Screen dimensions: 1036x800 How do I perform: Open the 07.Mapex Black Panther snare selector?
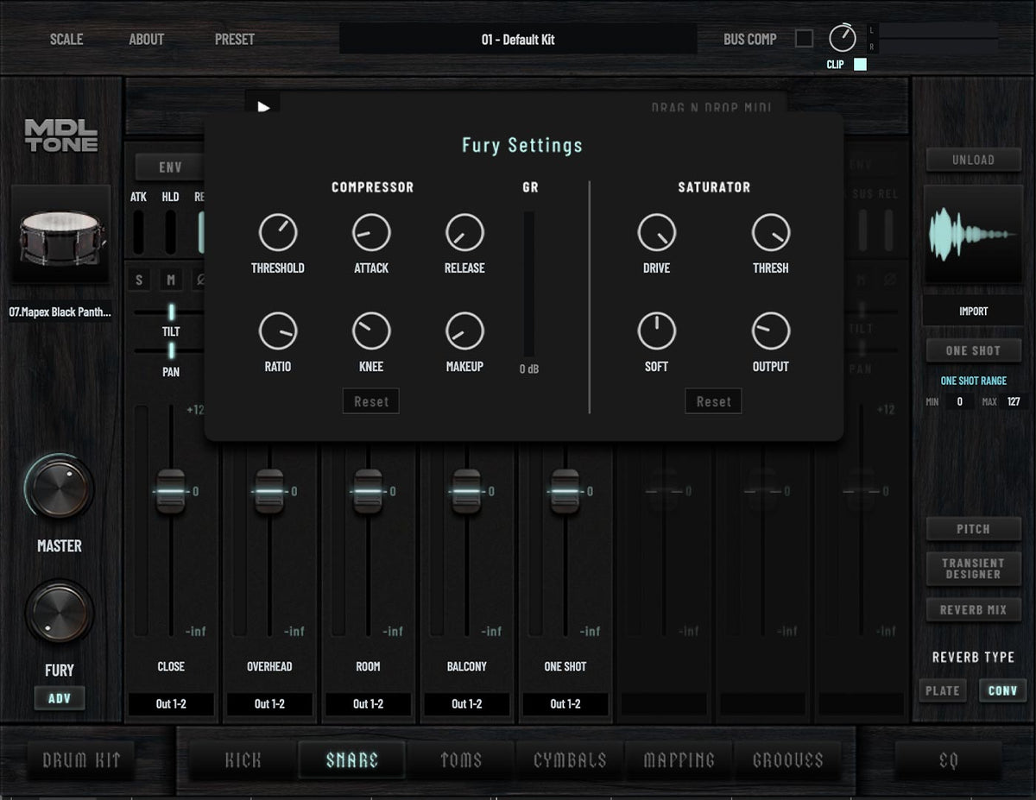(x=60, y=312)
